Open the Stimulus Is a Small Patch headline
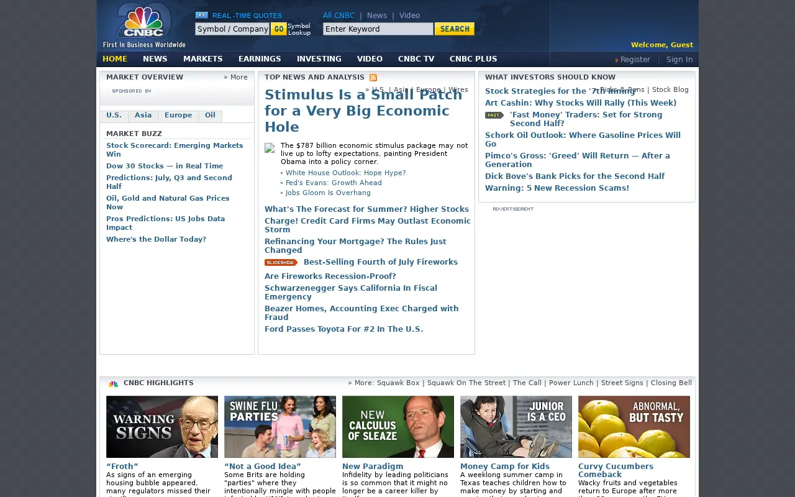795x497 pixels. (x=363, y=111)
